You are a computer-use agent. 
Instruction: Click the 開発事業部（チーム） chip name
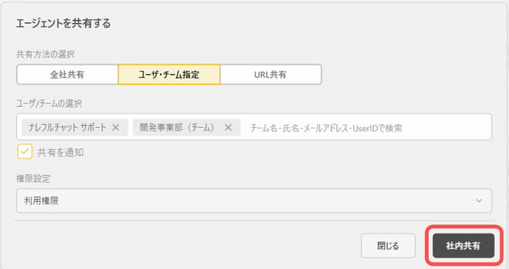pos(178,127)
